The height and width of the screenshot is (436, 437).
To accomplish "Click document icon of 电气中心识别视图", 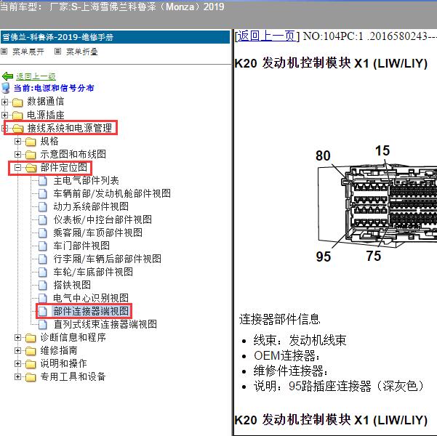I will [x=43, y=298].
